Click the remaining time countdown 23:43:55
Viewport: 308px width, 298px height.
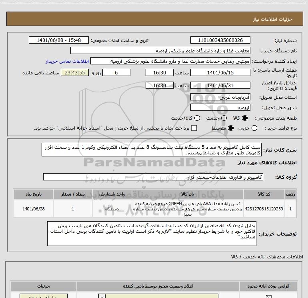pyautogui.click(x=75, y=72)
